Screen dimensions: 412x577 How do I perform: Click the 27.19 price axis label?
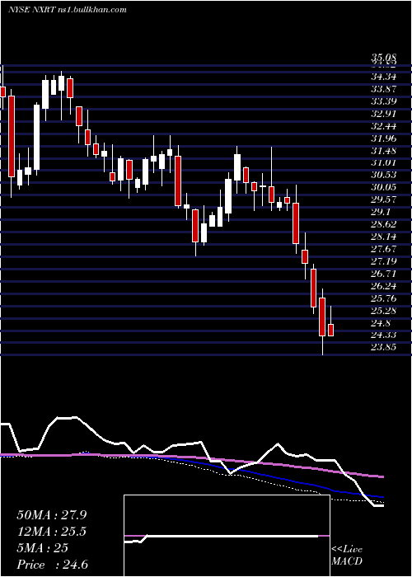[x=384, y=261]
